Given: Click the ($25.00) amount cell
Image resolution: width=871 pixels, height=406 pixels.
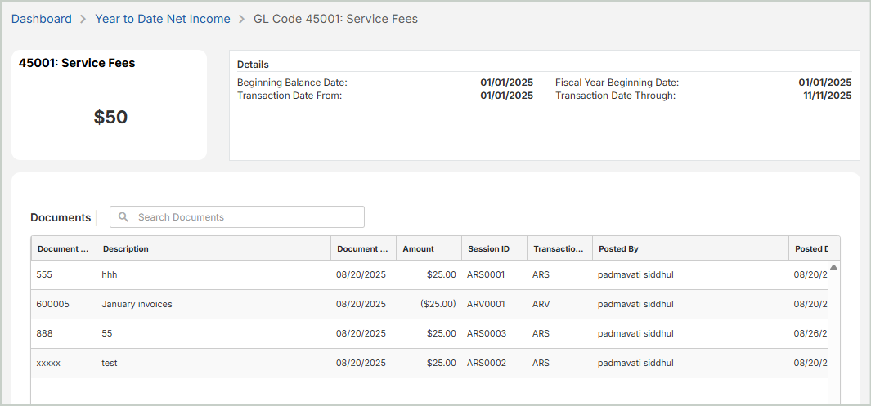Looking at the screenshot, I should click(438, 304).
